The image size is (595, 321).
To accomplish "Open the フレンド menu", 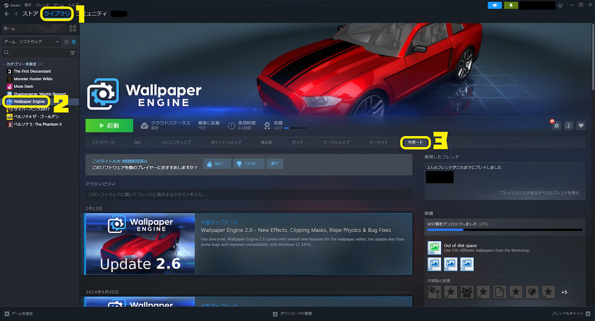I will click(x=42, y=5).
